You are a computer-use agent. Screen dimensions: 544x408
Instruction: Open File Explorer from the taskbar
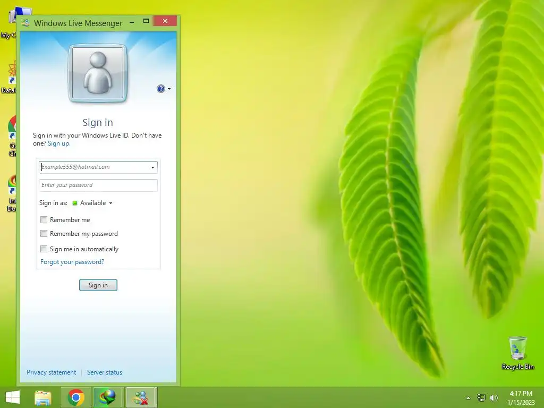[43, 397]
